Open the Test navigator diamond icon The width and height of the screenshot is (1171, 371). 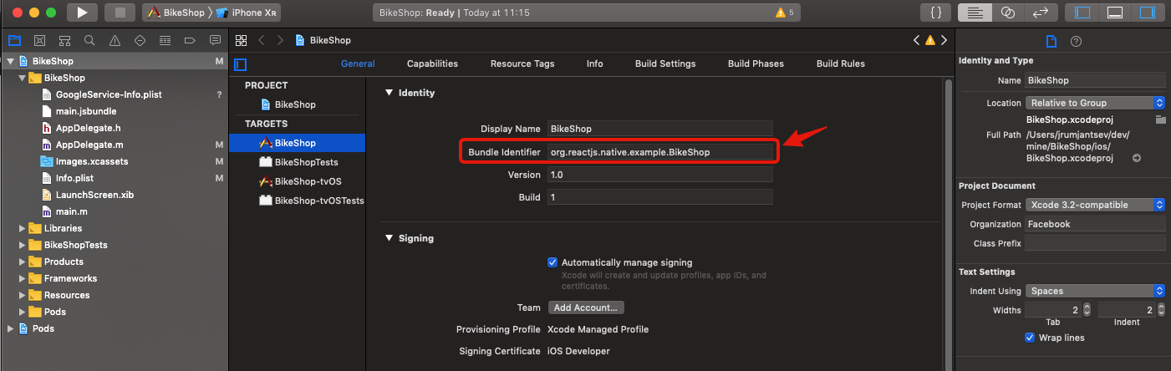140,40
